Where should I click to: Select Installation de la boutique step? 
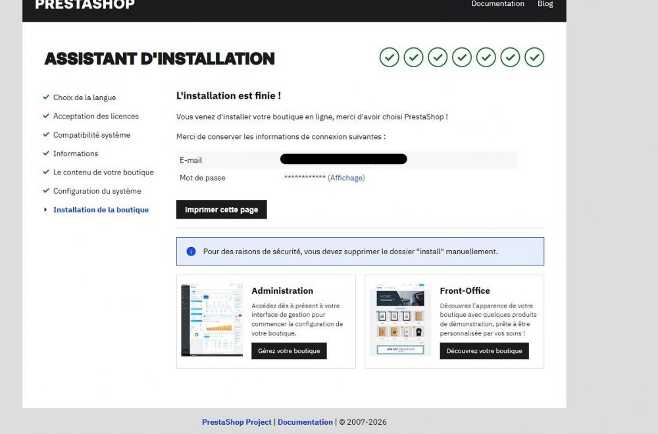(x=101, y=209)
